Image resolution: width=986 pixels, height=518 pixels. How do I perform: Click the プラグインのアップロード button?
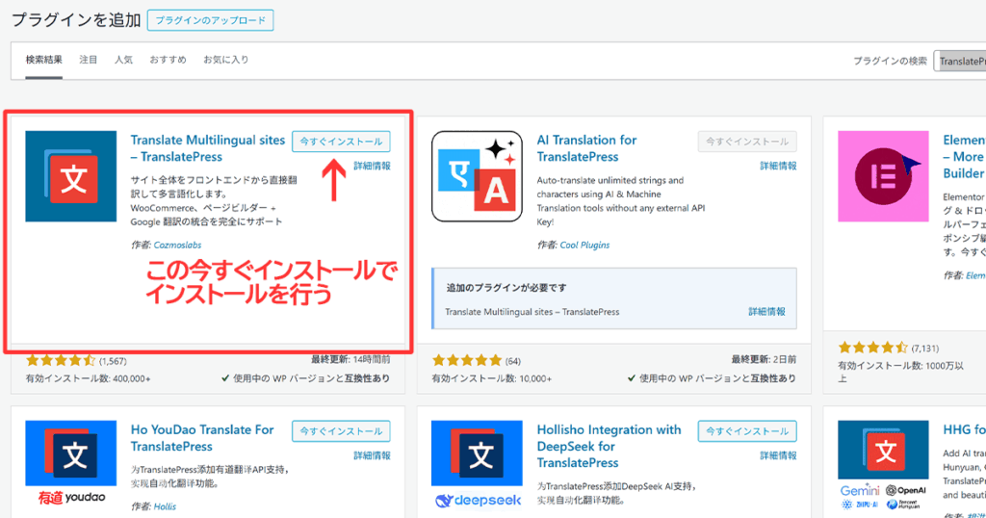click(x=211, y=20)
